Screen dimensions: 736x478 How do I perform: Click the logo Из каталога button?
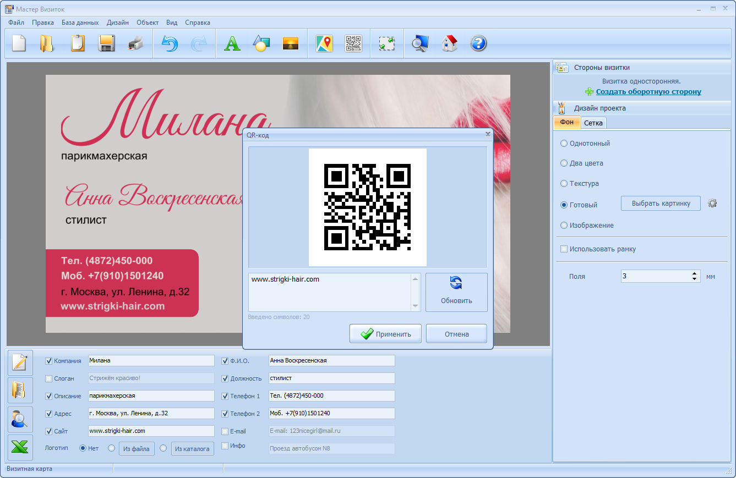coord(192,449)
